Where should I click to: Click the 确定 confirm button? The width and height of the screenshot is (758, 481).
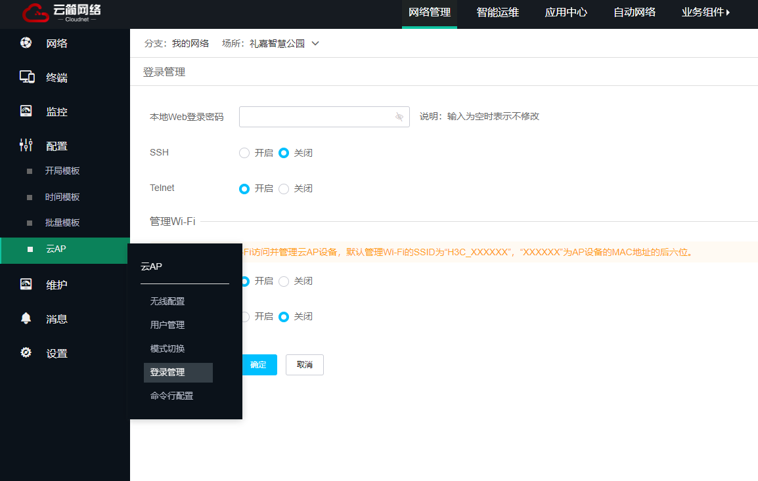click(x=259, y=365)
